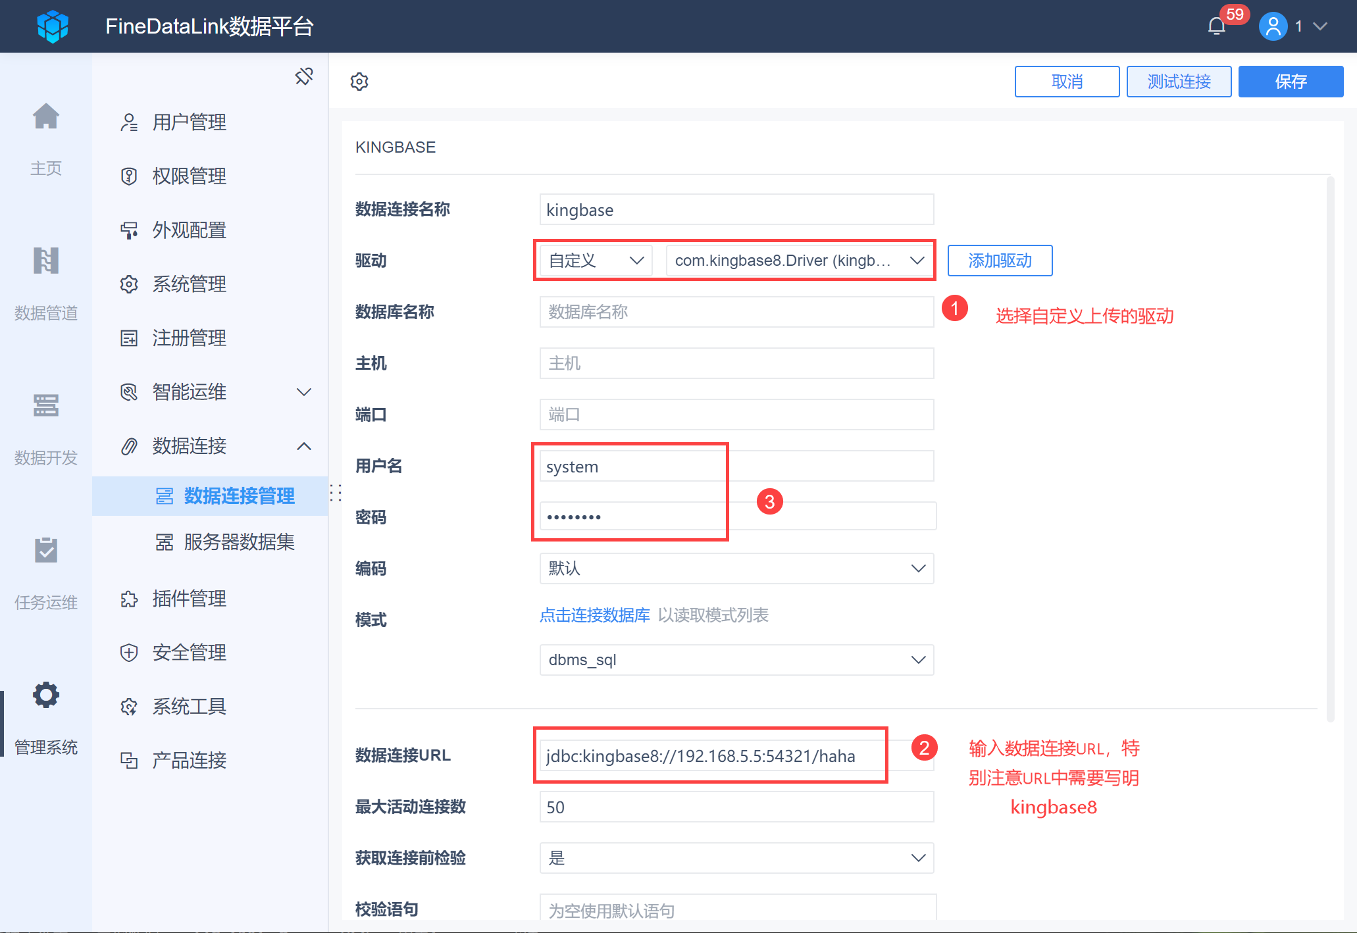Click 点击连接数据库 link
Image resolution: width=1357 pixels, height=933 pixels.
pos(594,615)
